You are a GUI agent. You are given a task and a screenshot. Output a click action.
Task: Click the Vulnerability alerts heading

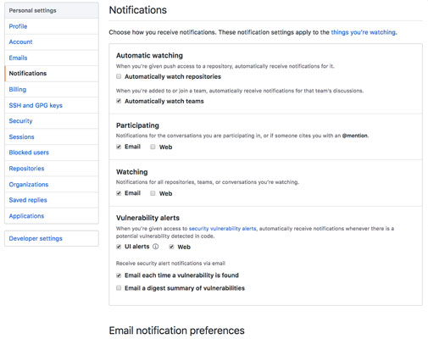pos(147,218)
